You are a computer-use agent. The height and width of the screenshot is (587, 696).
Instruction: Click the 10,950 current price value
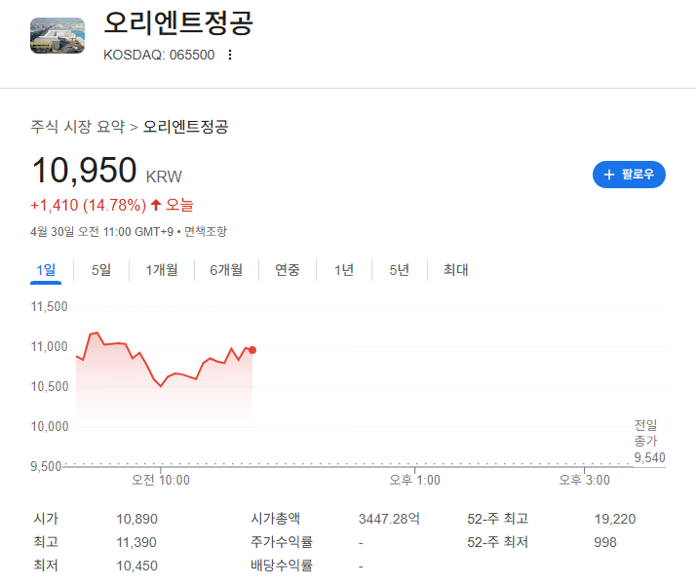coord(85,170)
